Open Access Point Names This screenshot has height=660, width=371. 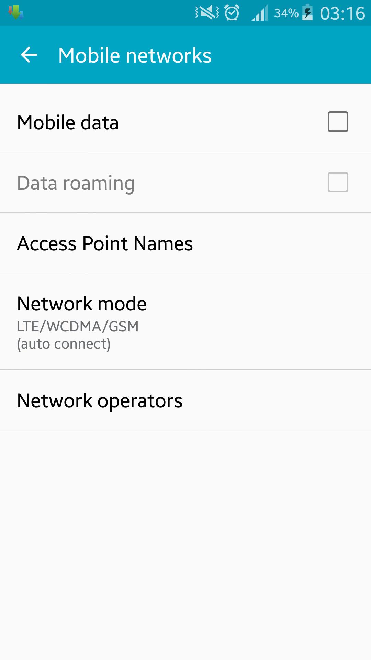pos(105,243)
